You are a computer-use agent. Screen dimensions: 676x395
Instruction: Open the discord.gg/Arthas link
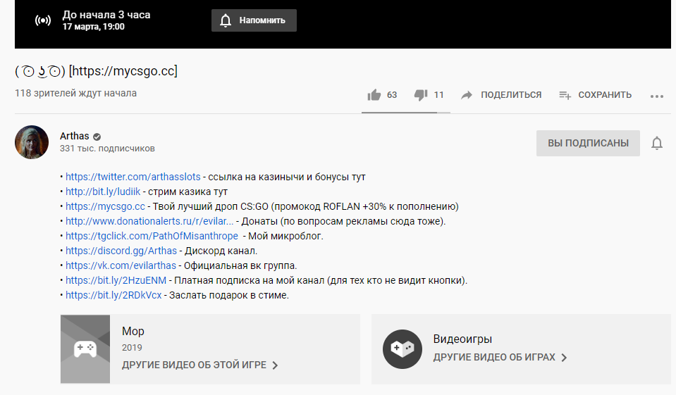pos(121,251)
